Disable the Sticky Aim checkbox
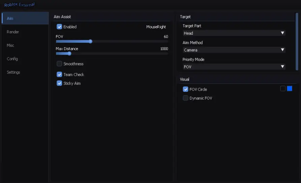 59,83
